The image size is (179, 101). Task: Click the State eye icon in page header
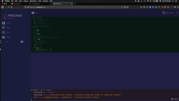pyautogui.click(x=33, y=13)
